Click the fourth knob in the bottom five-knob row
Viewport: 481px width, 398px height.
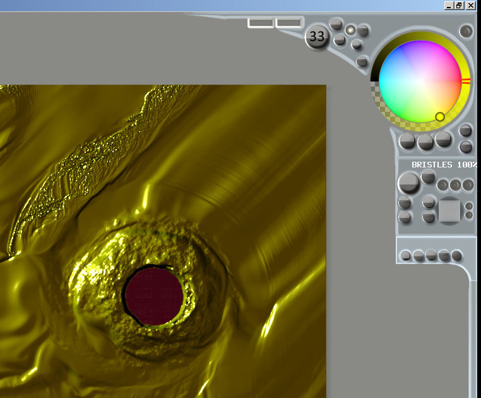444,255
